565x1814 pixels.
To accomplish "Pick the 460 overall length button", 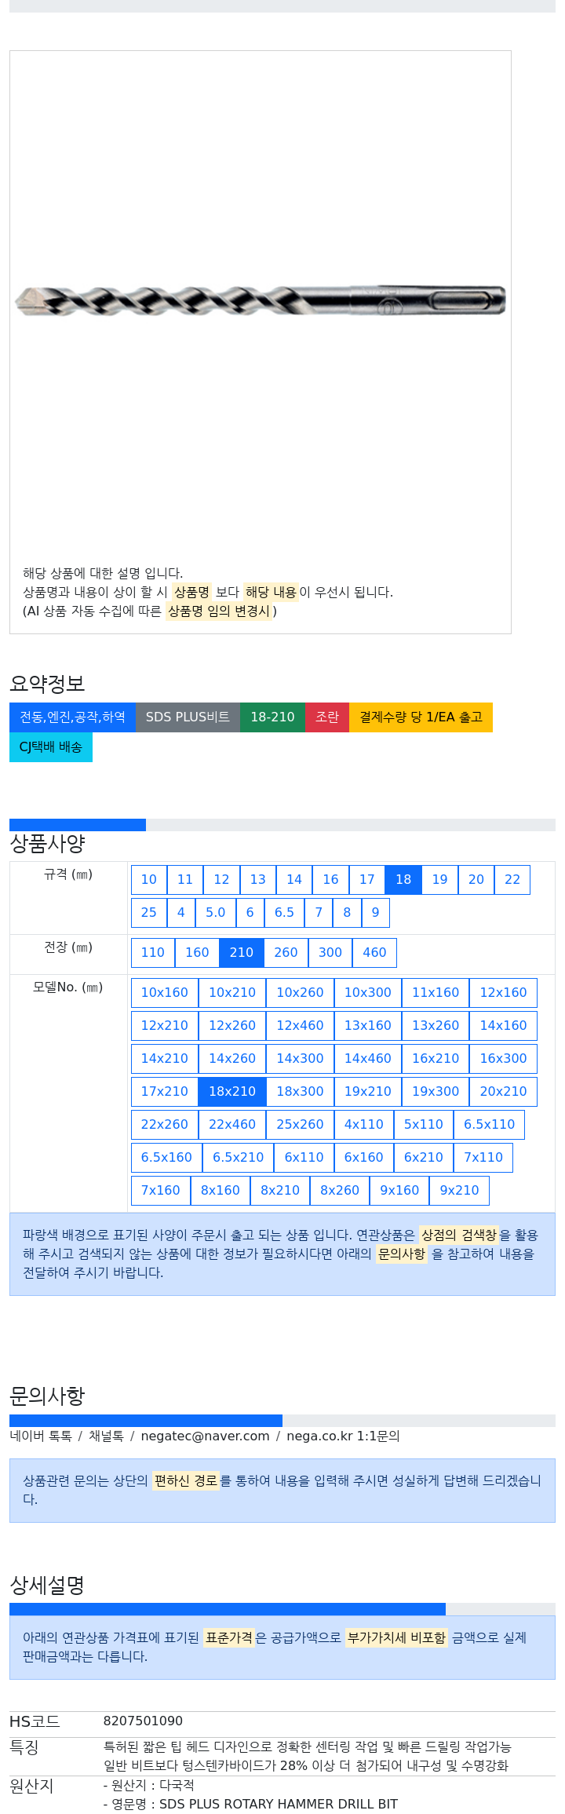I will click(x=374, y=953).
